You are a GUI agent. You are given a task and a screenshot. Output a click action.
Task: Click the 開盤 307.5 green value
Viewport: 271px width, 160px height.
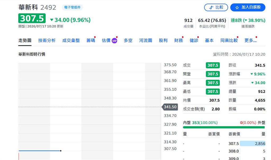coord(213,74)
